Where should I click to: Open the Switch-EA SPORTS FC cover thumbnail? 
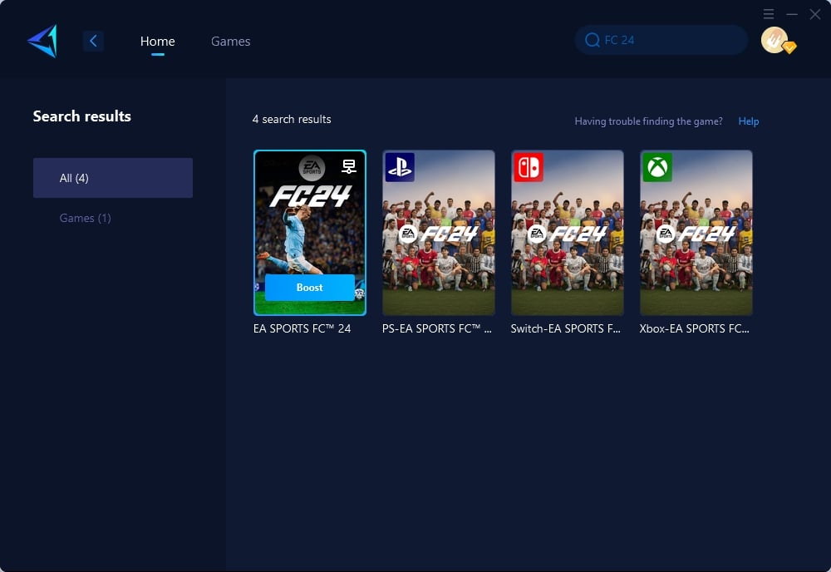pos(567,233)
